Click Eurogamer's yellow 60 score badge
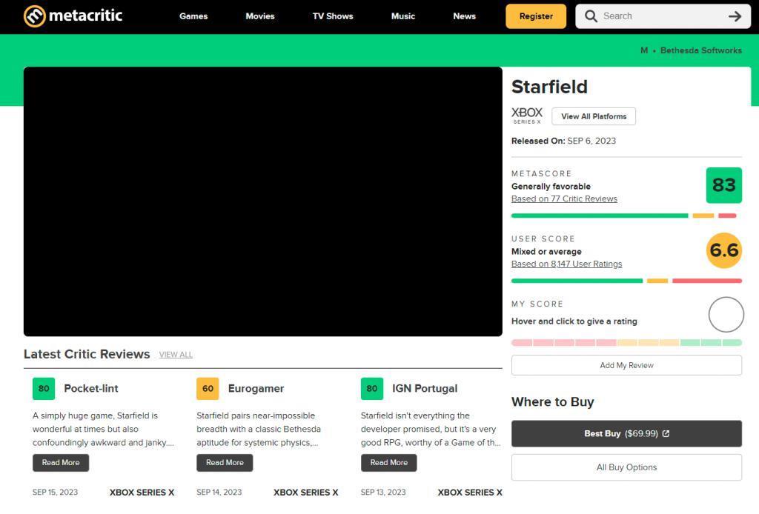 pos(208,388)
